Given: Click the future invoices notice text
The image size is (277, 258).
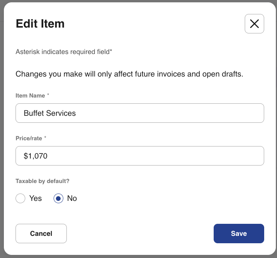Looking at the screenshot, I should pyautogui.click(x=129, y=74).
